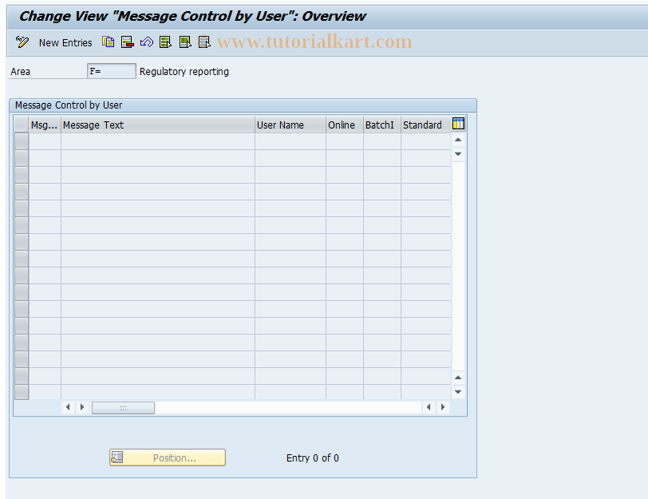The height and width of the screenshot is (499, 648).
Task: Click the horizontal scrollbar thumb
Action: pos(123,408)
